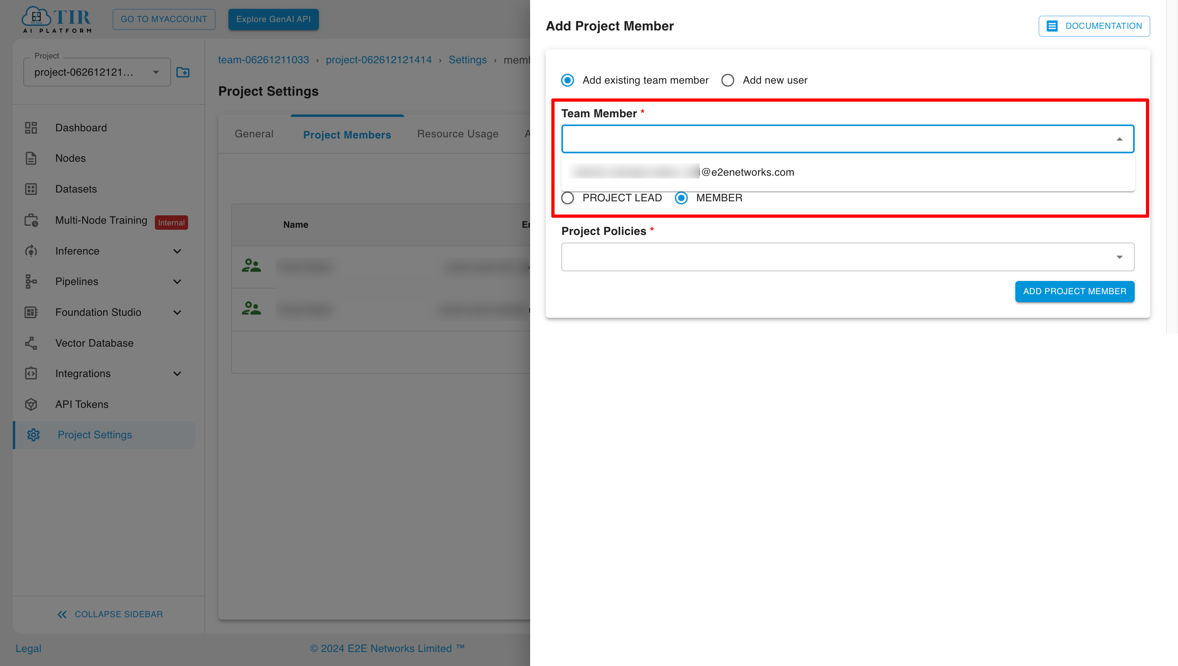Click the Nodes document icon
Image resolution: width=1178 pixels, height=666 pixels.
click(31, 158)
